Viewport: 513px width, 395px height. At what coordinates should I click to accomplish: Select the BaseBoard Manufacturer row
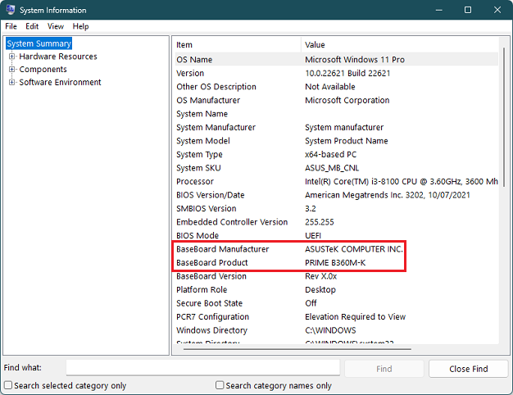pos(337,249)
